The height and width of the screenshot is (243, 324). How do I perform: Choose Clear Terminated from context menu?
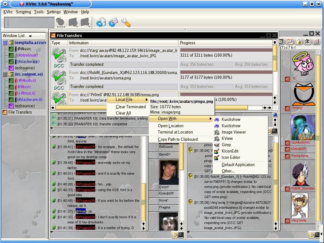(130, 107)
